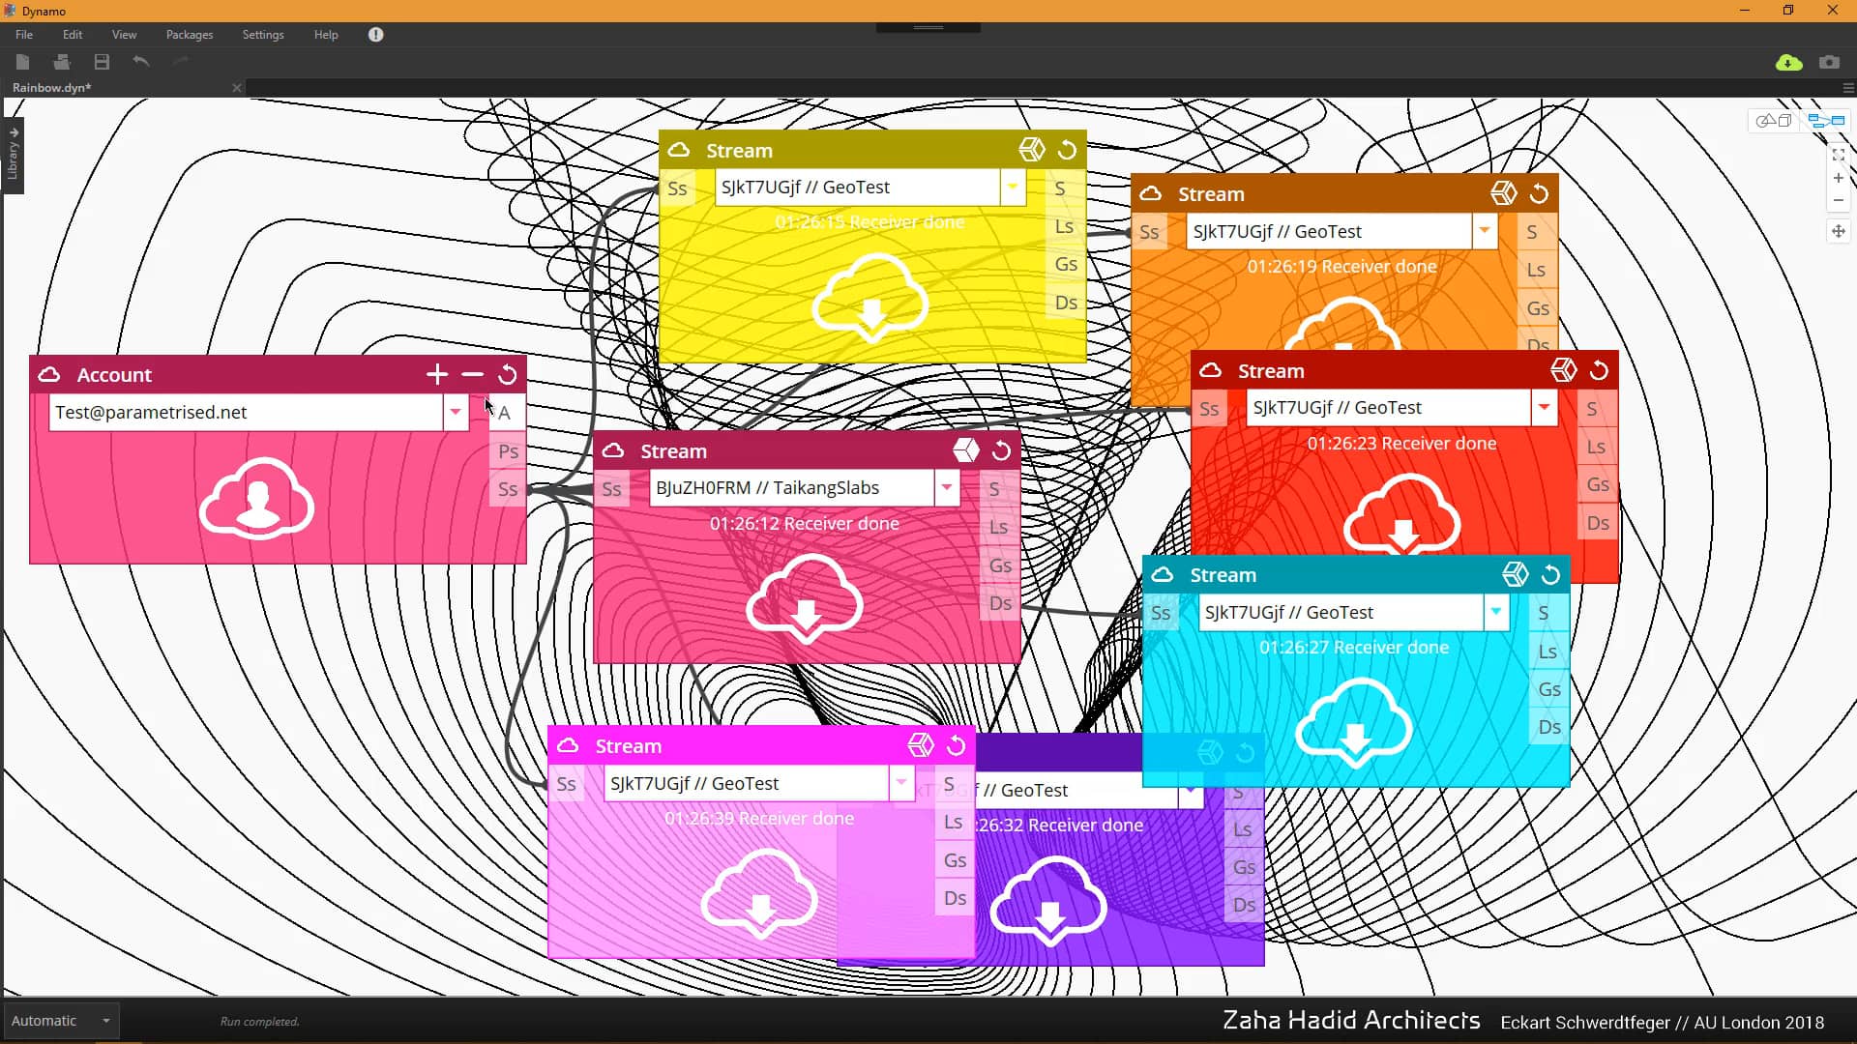This screenshot has height=1044, width=1857.
Task: Undo the last action
Action: (140, 61)
